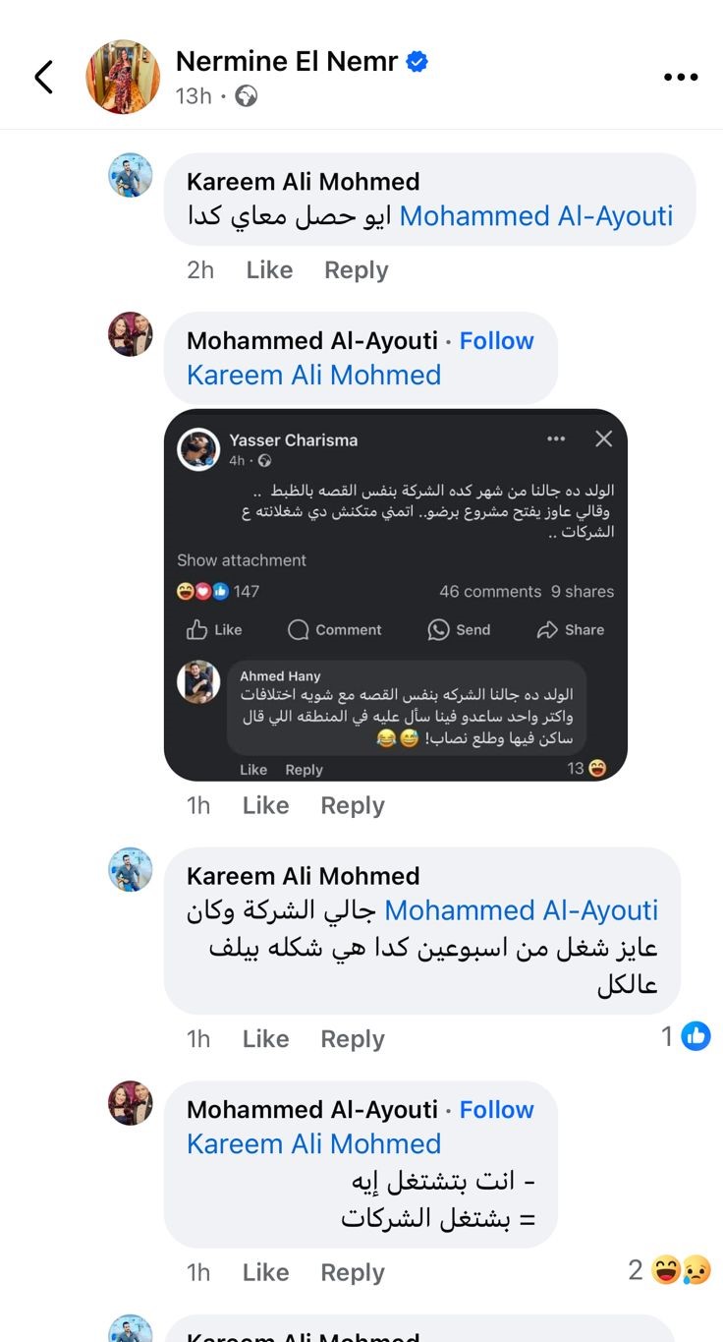Tap the X icon in the embedded screenshot
Viewport: 723px width, 1342px height.
pos(603,438)
